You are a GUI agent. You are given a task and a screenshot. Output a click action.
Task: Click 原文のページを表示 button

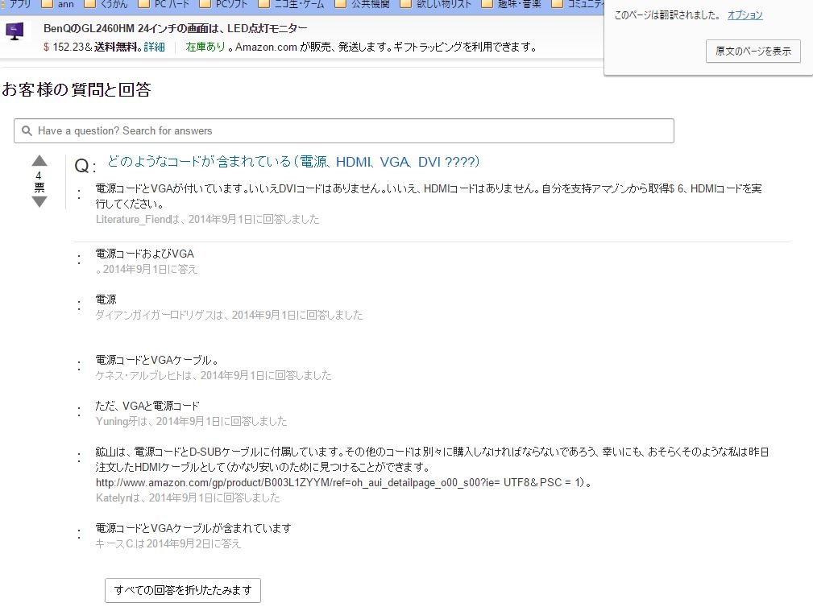(x=753, y=52)
